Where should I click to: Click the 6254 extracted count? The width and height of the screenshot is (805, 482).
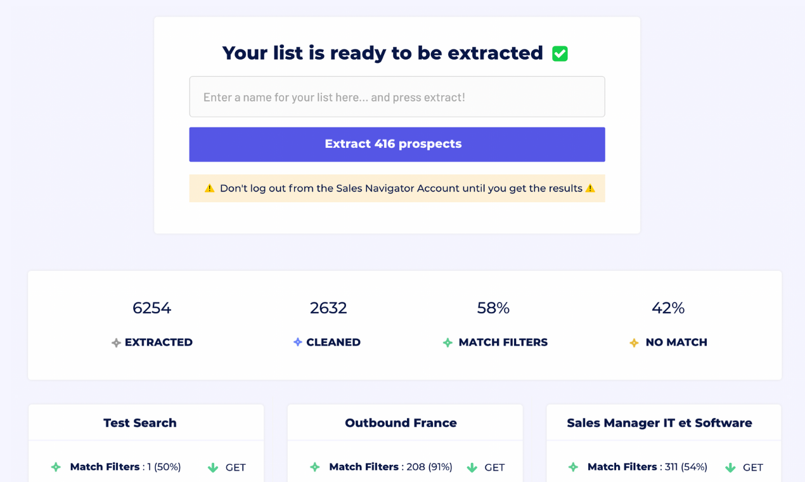coord(151,308)
